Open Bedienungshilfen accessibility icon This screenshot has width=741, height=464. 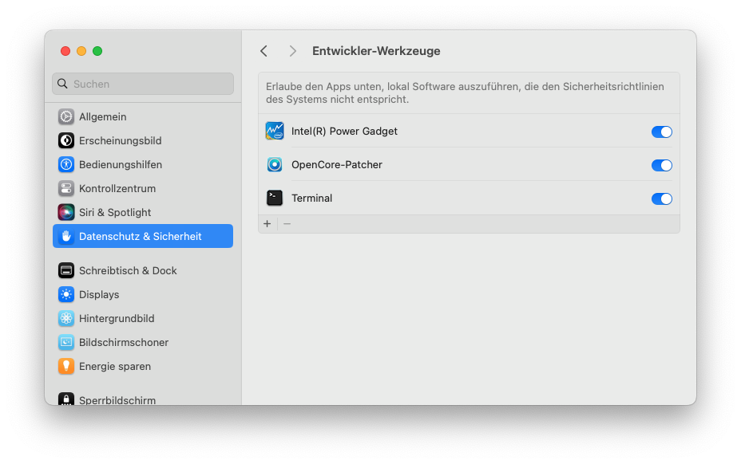(66, 165)
